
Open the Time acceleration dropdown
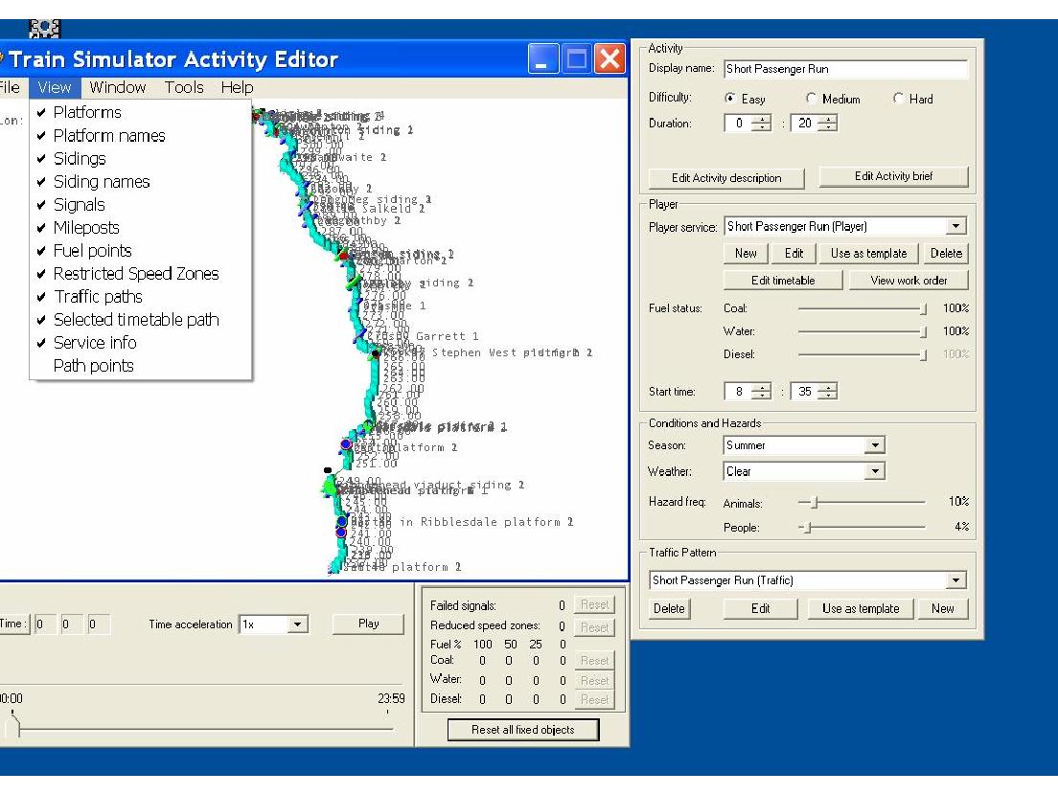pyautogui.click(x=297, y=624)
